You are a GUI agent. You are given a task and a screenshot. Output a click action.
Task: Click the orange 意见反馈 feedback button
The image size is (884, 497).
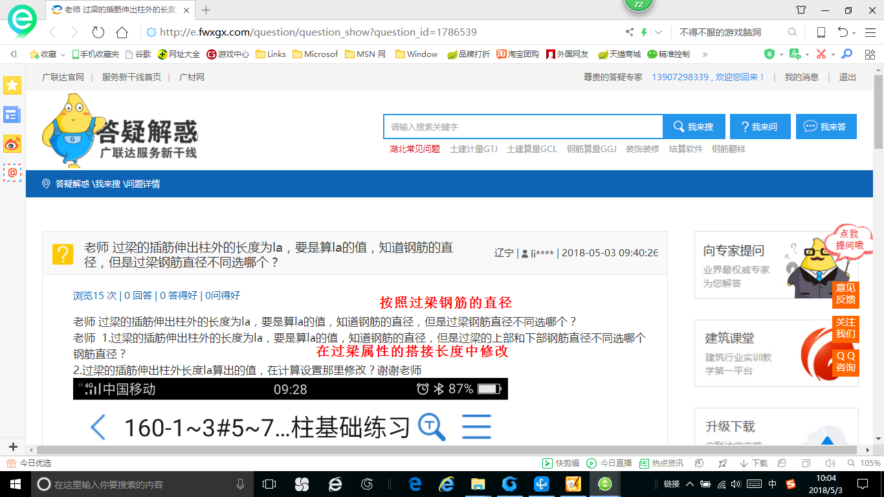click(845, 294)
